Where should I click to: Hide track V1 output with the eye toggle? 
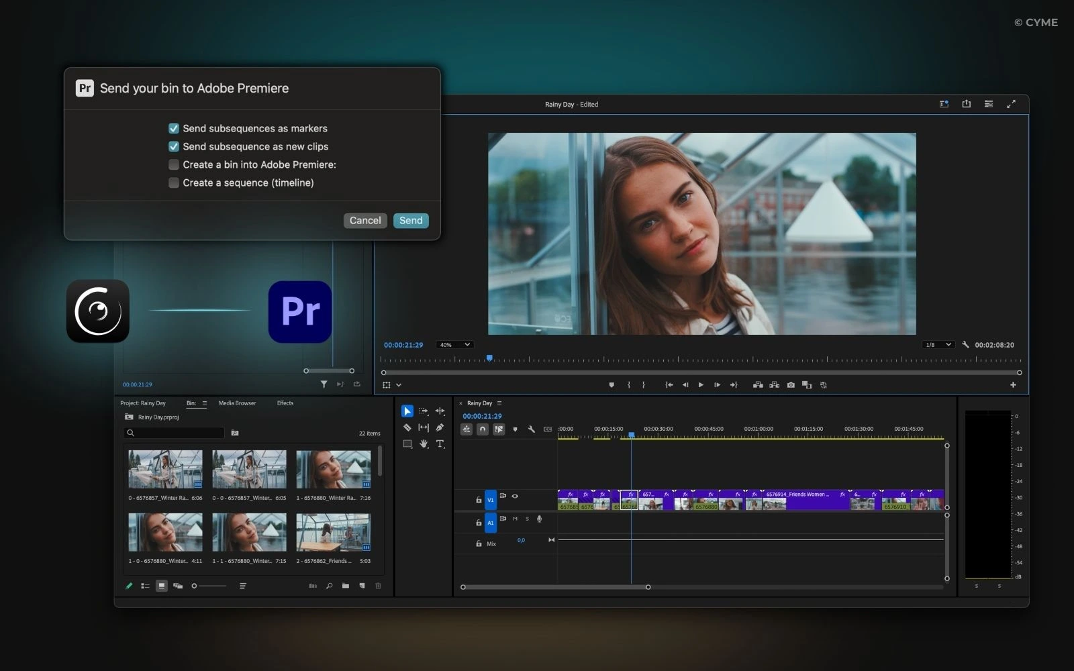(515, 497)
